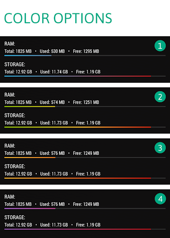170x238 pixels.
Task: Click the purple-to-red storage bar in option 4
Action: 78,229
